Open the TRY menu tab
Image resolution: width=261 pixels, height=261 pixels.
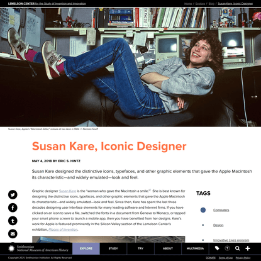(141, 248)
